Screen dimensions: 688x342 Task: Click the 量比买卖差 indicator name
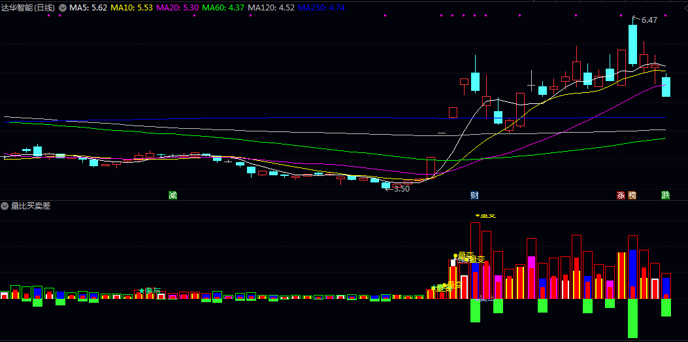(x=31, y=205)
